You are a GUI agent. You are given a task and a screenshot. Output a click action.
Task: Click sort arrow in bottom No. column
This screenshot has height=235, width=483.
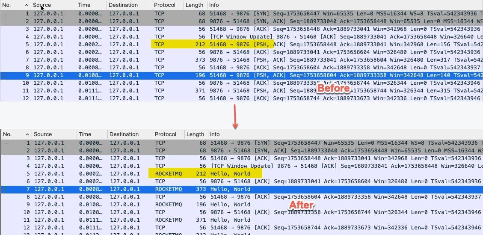click(x=27, y=134)
